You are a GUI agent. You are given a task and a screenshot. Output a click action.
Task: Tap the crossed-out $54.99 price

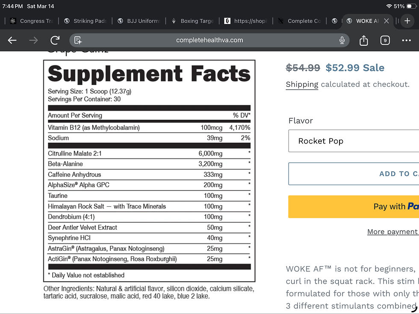[303, 68]
